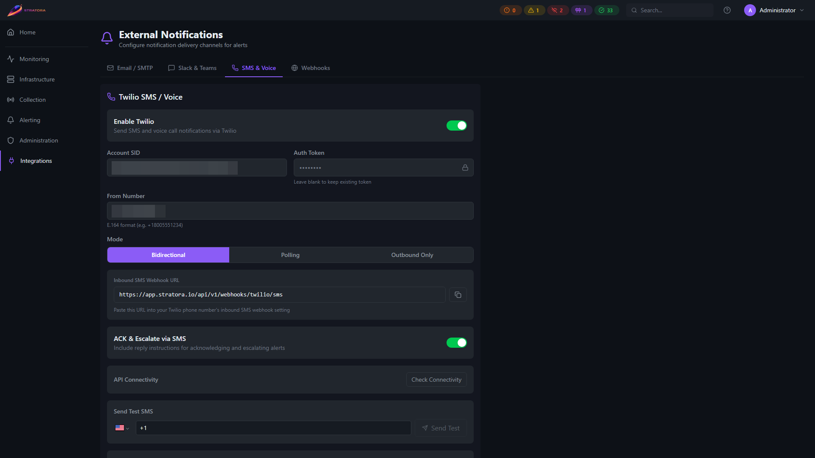Focus the test SMS phone number field

coord(273,428)
